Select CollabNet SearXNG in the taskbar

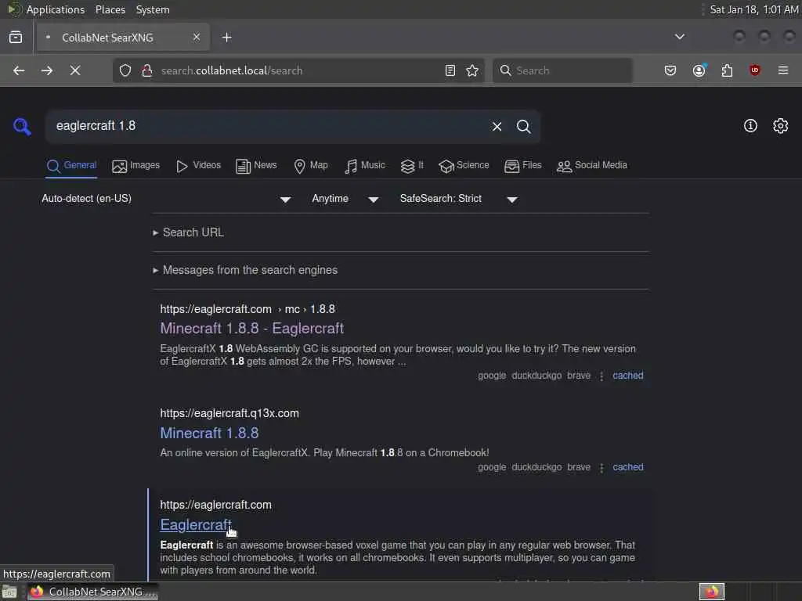click(x=92, y=592)
